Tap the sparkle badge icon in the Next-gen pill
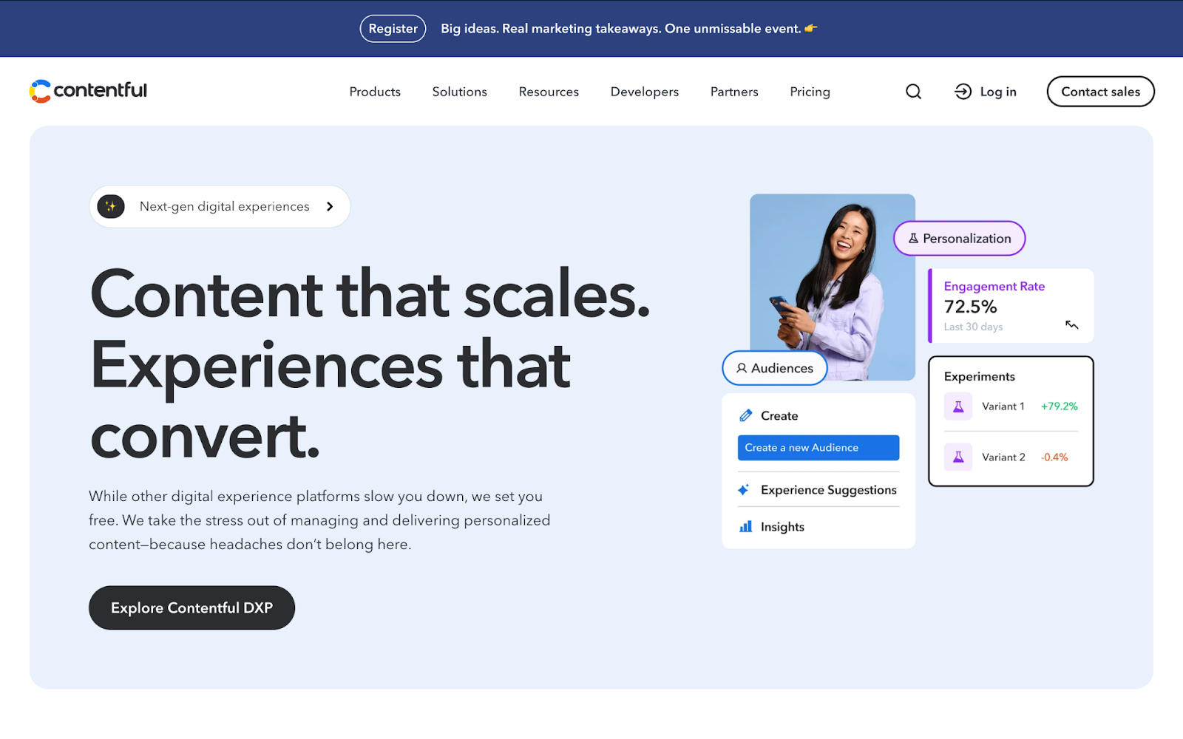 [111, 206]
